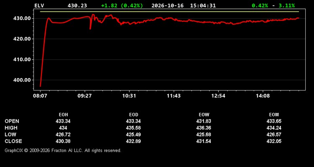Viewport: 314px width, 167px height.
Task: Click the HIGH row label
Action: click(x=11, y=128)
